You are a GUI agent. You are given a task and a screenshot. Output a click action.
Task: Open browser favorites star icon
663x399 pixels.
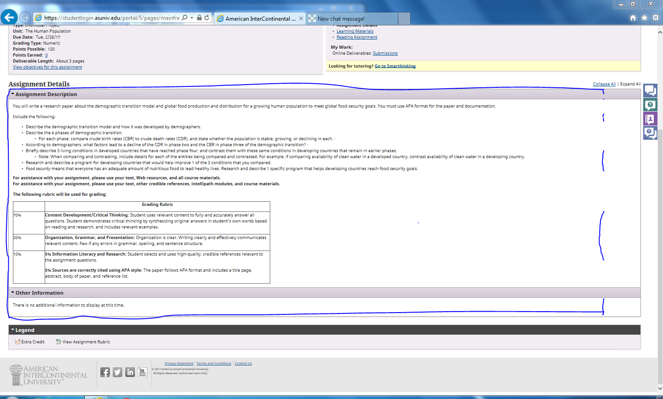[x=644, y=17]
